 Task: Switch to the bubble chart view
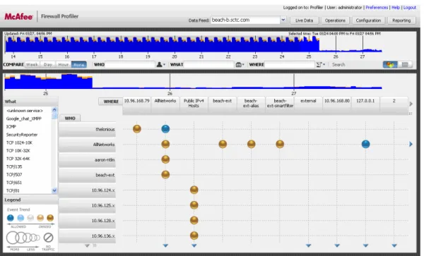(x=390, y=64)
